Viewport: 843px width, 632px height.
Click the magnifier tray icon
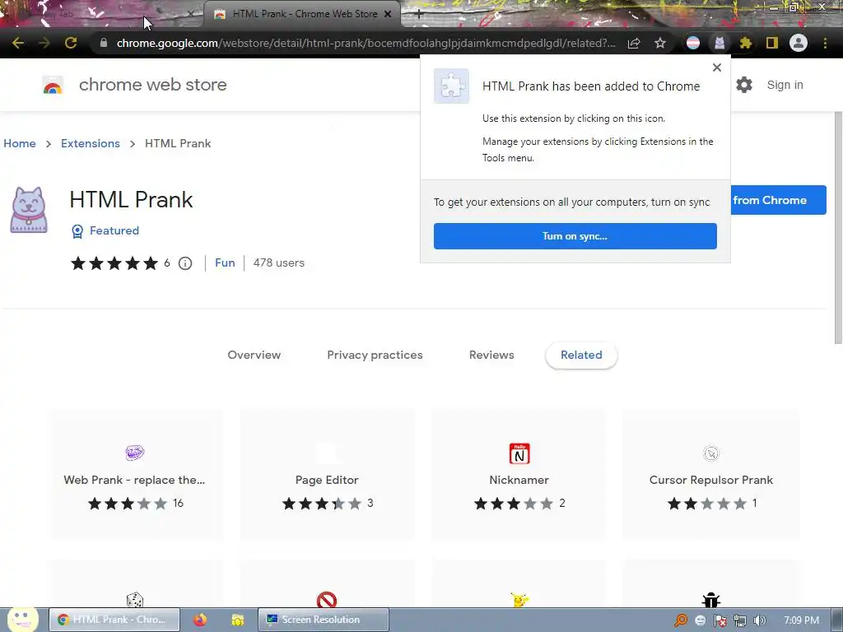pyautogui.click(x=681, y=620)
